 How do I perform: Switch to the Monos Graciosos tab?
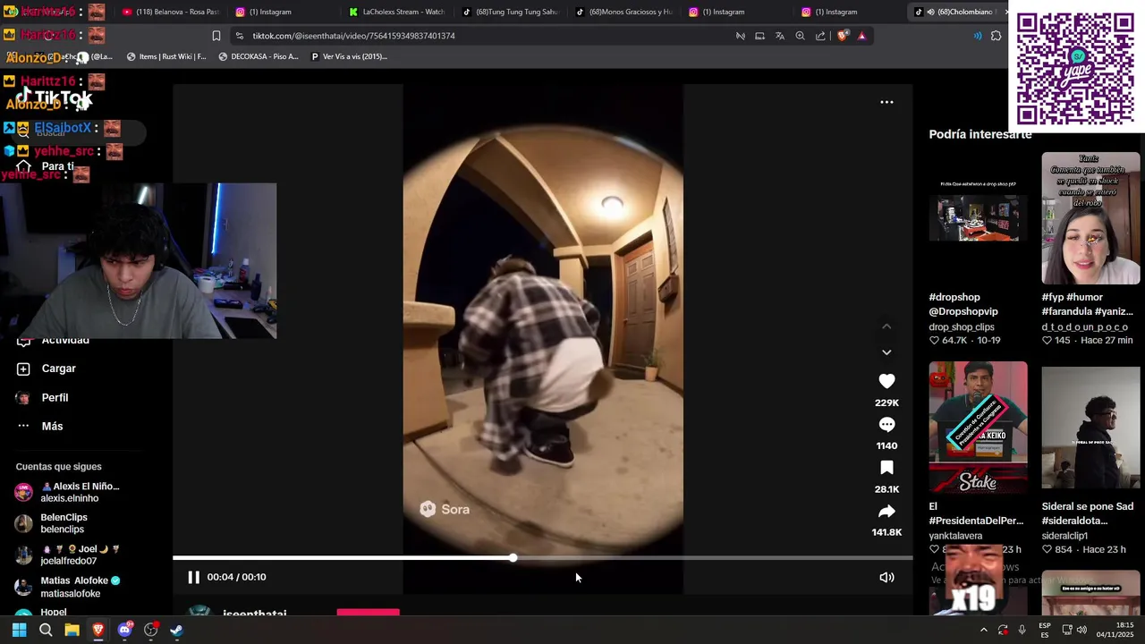pos(623,12)
